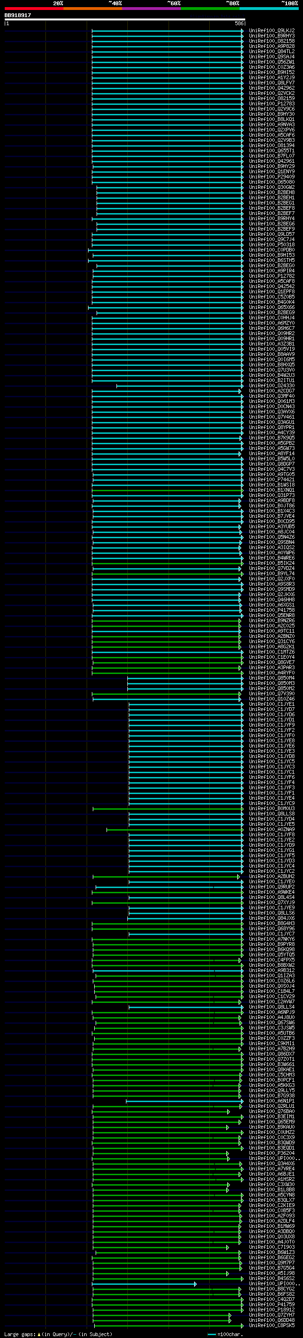Select UniRef100_C1JYG1 hit name
The image size is (303, 1338).
coord(271,850)
